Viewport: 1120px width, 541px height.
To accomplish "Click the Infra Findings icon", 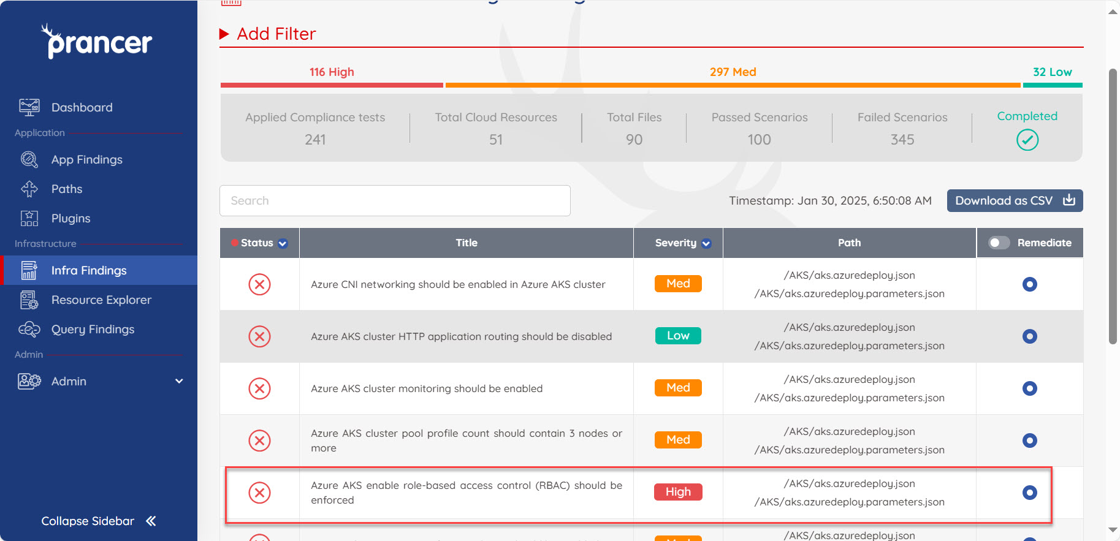I will coord(29,270).
